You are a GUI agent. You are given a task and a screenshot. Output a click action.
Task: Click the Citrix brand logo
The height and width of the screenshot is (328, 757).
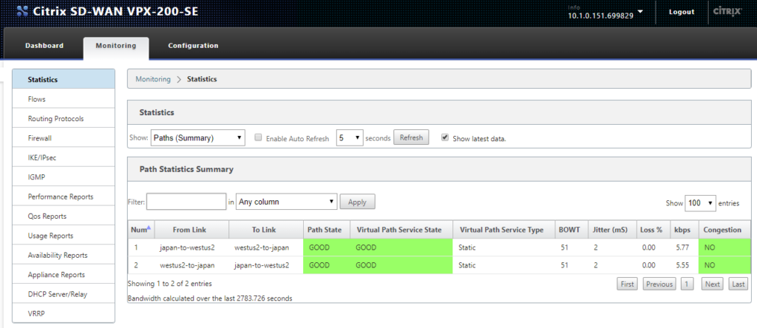(x=727, y=12)
